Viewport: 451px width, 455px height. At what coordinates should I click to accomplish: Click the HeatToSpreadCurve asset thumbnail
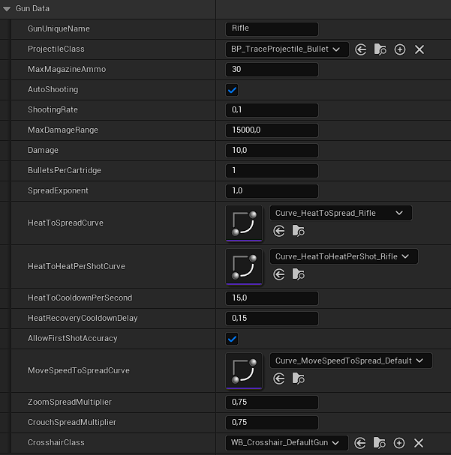[244, 223]
